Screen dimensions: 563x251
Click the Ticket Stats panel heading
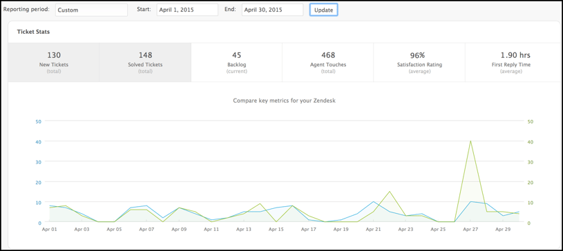33,32
